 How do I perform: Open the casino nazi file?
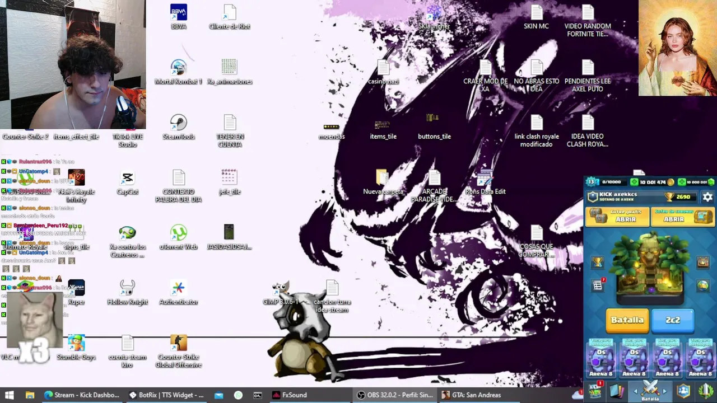[x=383, y=72]
